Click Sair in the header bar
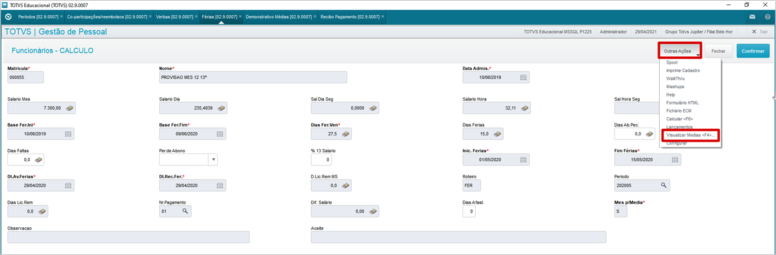 (760, 31)
